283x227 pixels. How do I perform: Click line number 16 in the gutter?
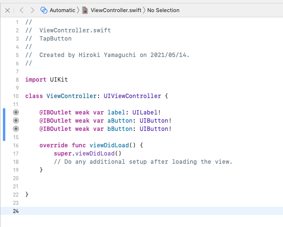(16, 145)
